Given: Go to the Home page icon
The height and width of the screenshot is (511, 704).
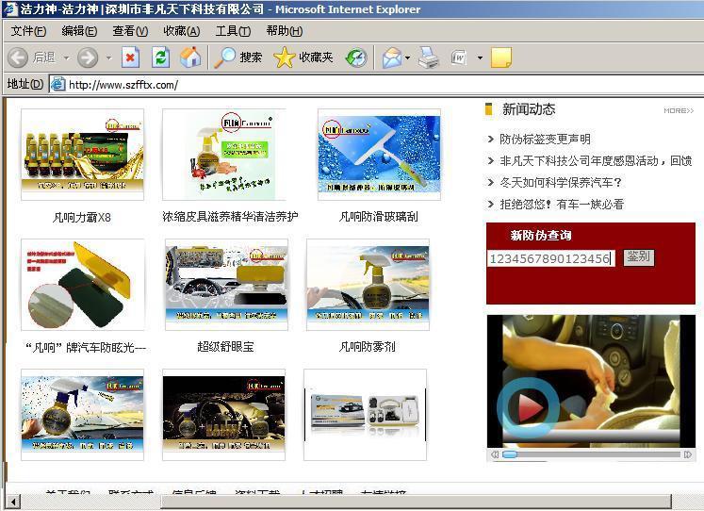Looking at the screenshot, I should point(190,58).
